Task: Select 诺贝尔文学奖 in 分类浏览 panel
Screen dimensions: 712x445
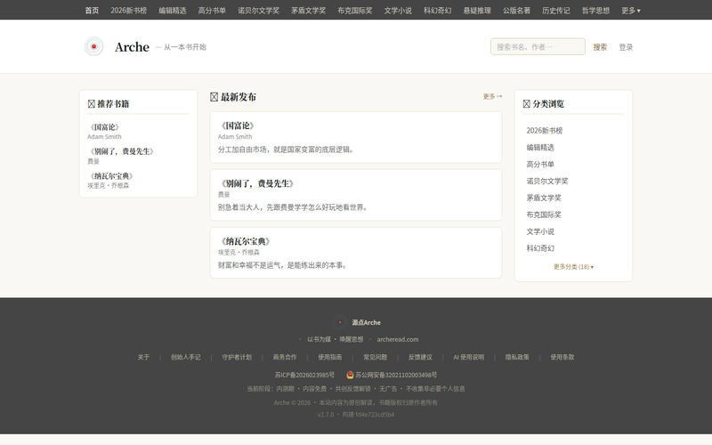Action: tap(547, 181)
